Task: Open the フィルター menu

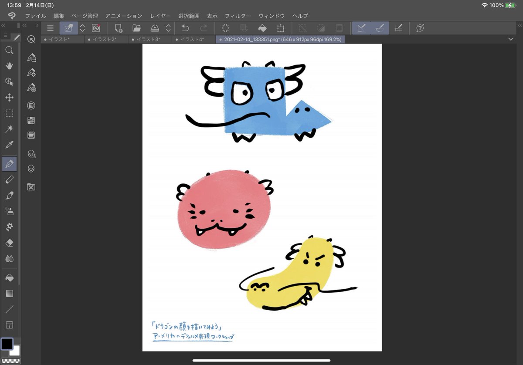Action: click(237, 16)
